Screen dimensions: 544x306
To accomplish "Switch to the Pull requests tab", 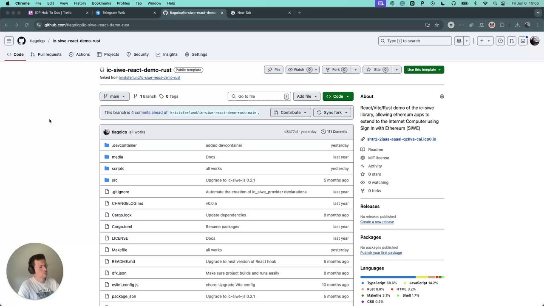I will tap(46, 54).
